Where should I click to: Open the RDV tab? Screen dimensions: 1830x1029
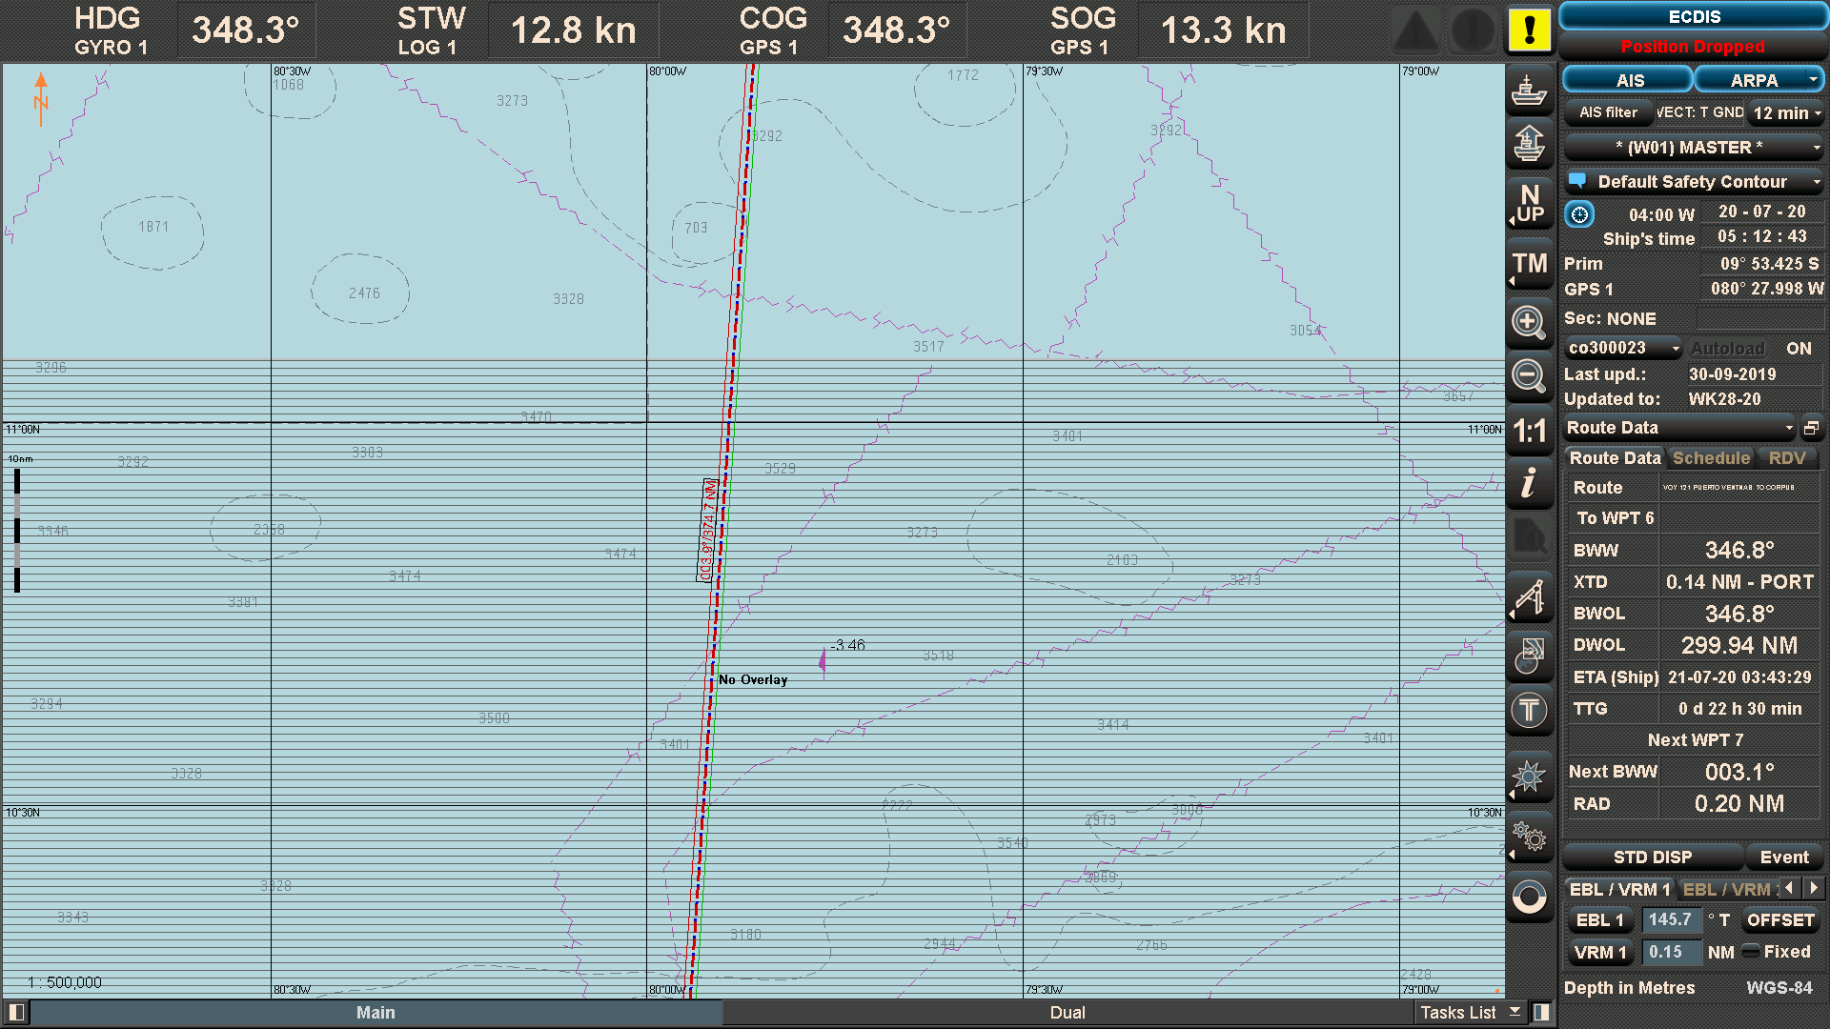[x=1788, y=458]
